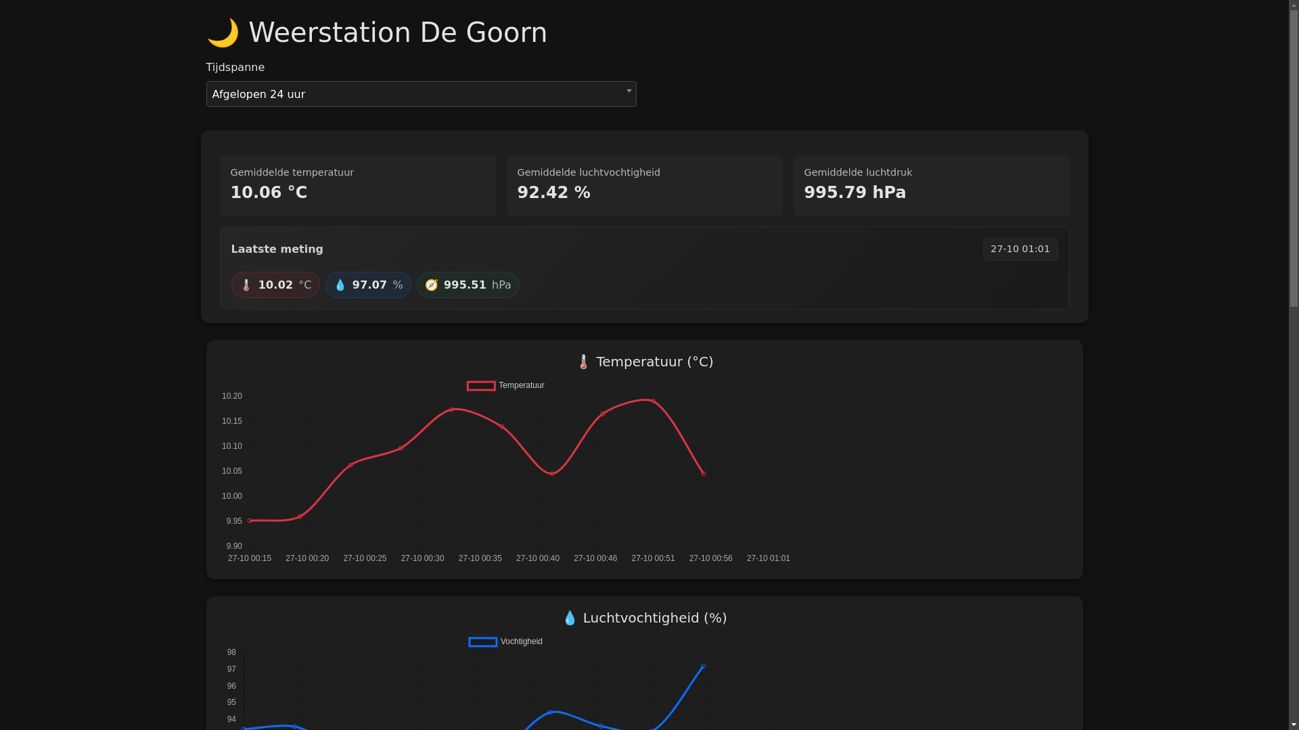The height and width of the screenshot is (730, 1299).
Task: Click thermometer icon in Temperatuur chart title
Action: (x=583, y=362)
